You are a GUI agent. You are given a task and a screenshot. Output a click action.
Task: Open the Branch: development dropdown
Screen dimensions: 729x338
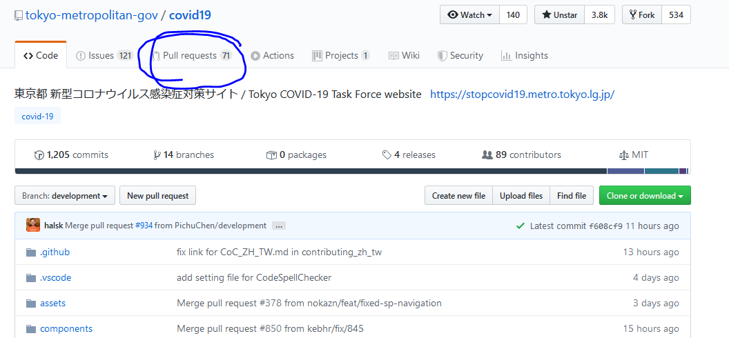click(65, 195)
